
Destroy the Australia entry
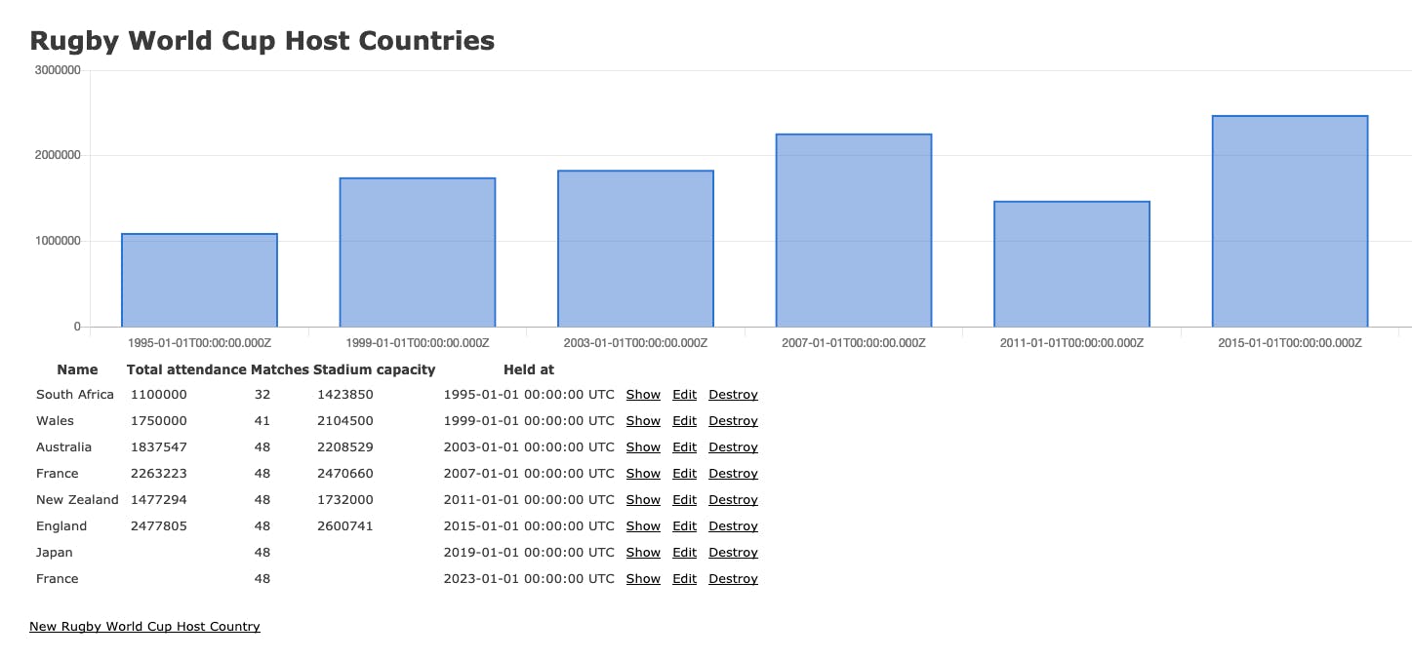point(732,446)
